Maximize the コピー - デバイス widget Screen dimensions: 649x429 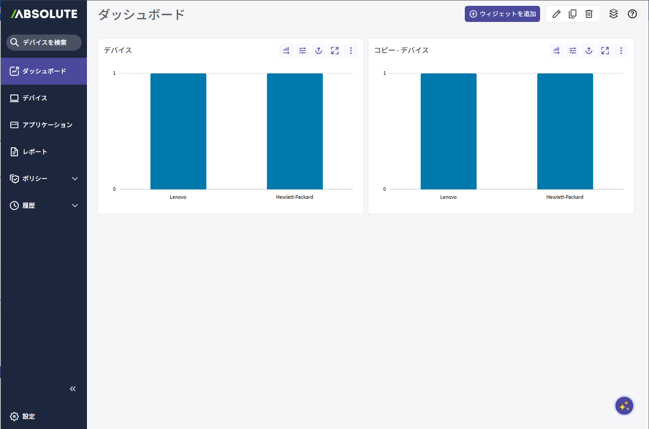[605, 51]
